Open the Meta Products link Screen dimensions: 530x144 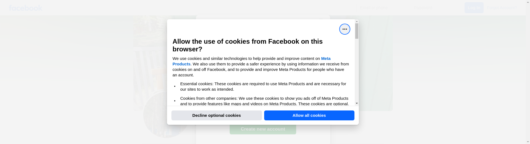(325, 59)
